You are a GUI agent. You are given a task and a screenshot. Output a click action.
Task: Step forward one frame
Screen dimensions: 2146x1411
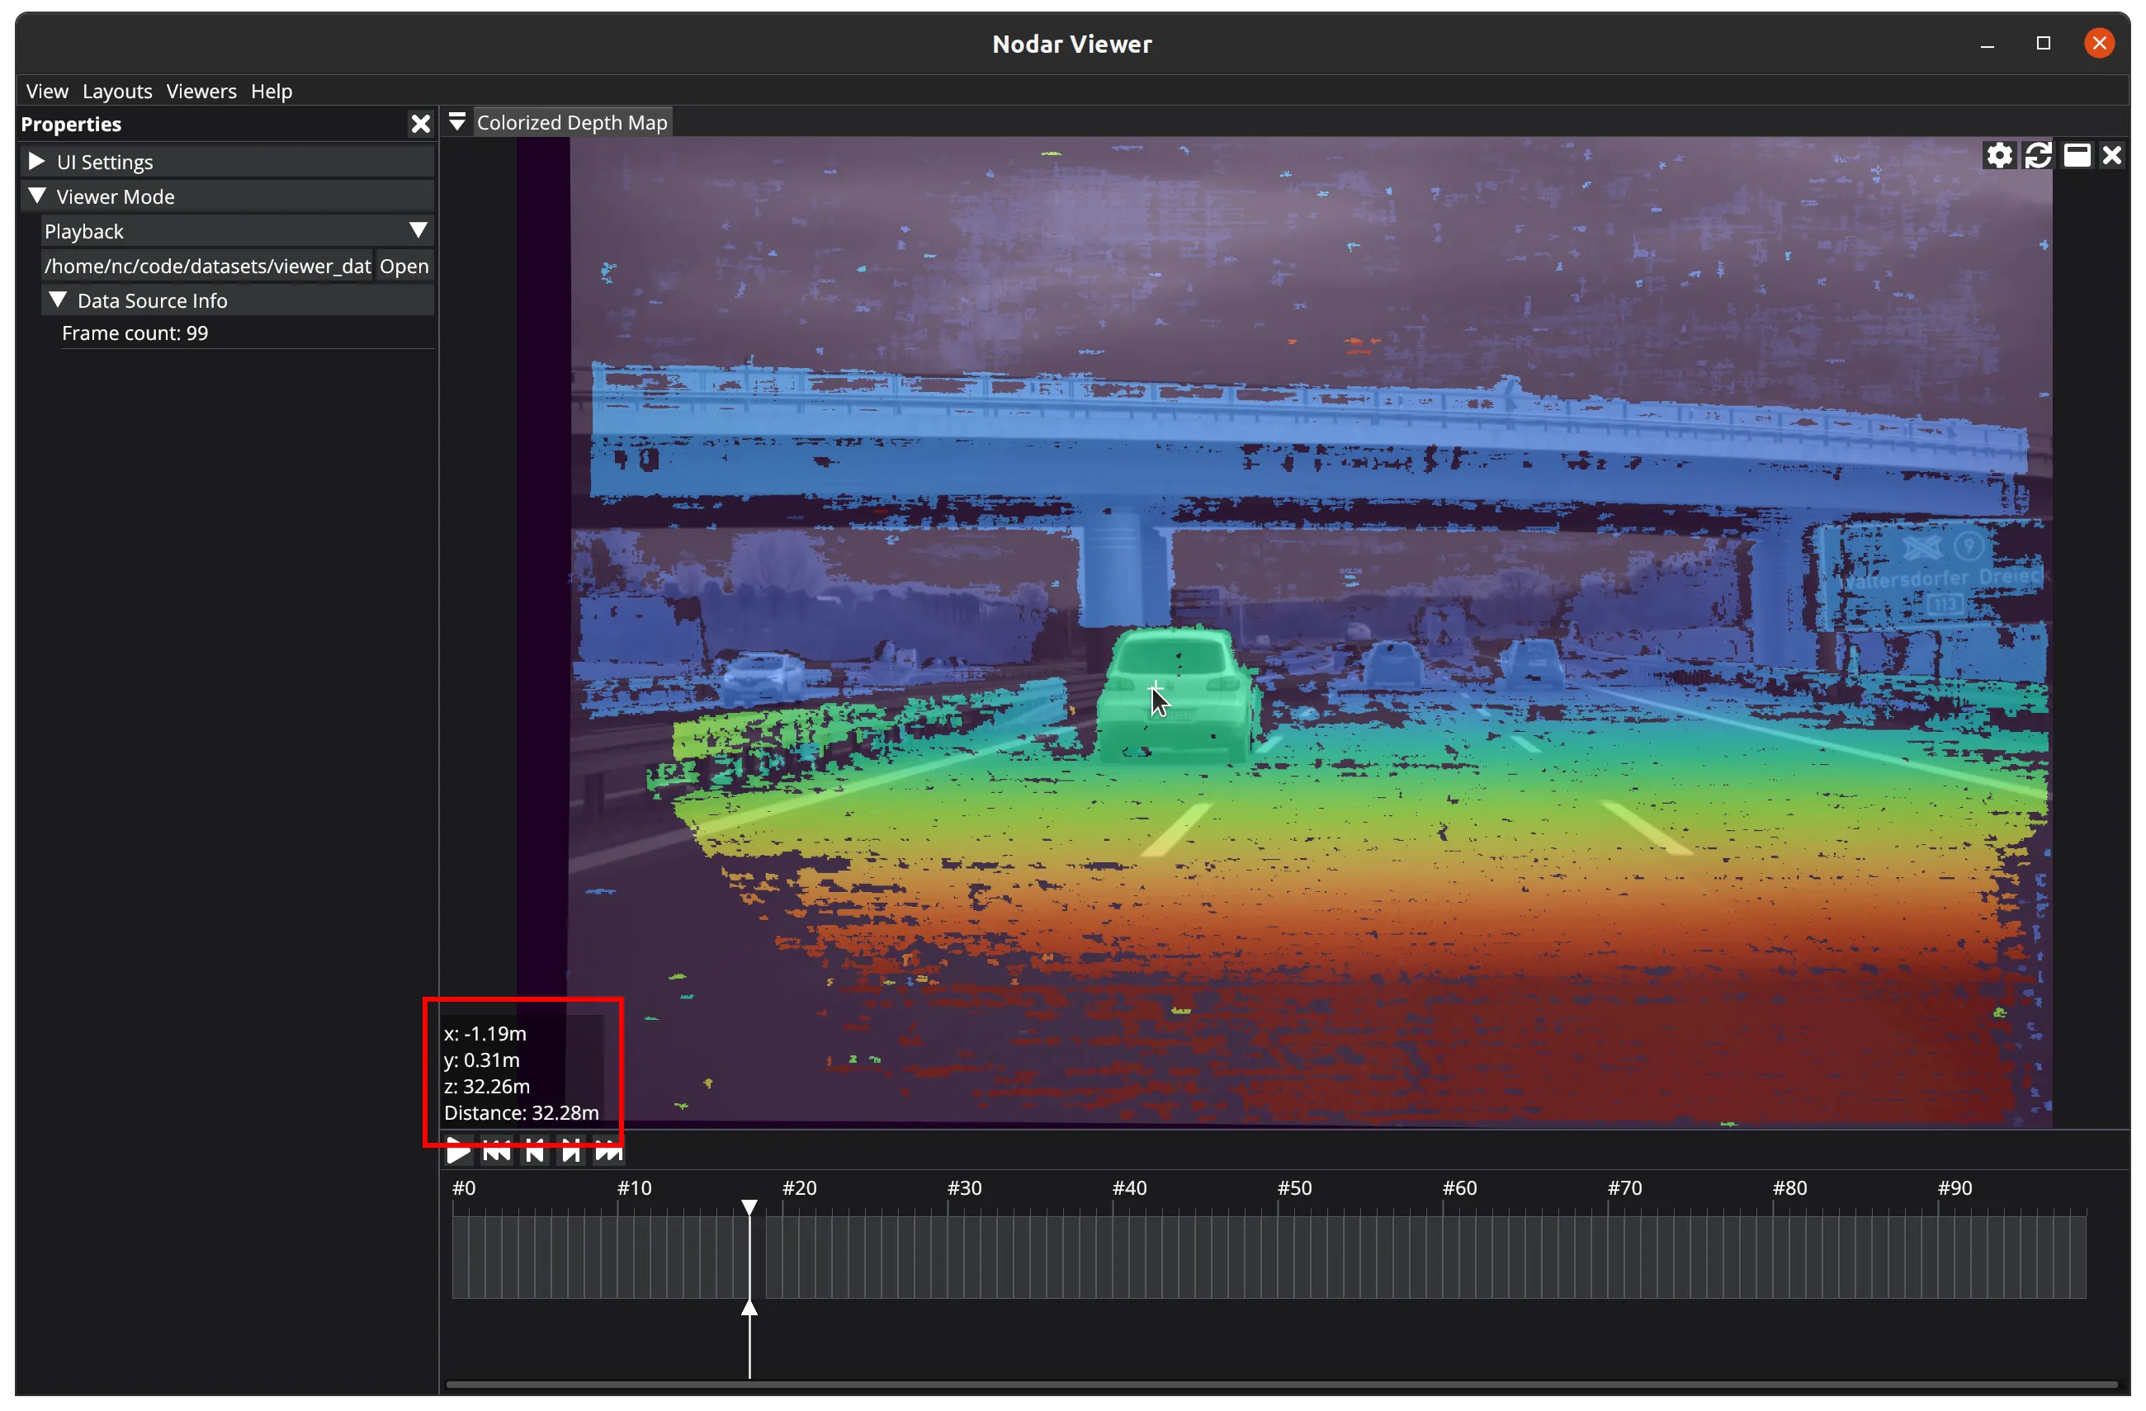(x=571, y=1151)
